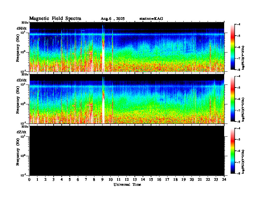Click the hour 20 tick label
Image resolution: width=267 pixels, height=206 pixels.
coord(192,180)
